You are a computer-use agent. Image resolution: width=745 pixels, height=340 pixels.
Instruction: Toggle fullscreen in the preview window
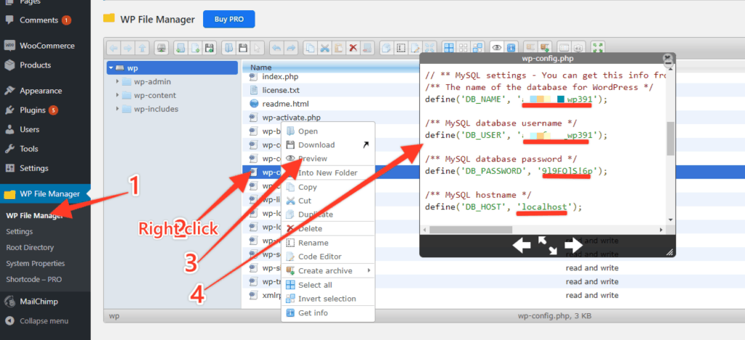547,246
